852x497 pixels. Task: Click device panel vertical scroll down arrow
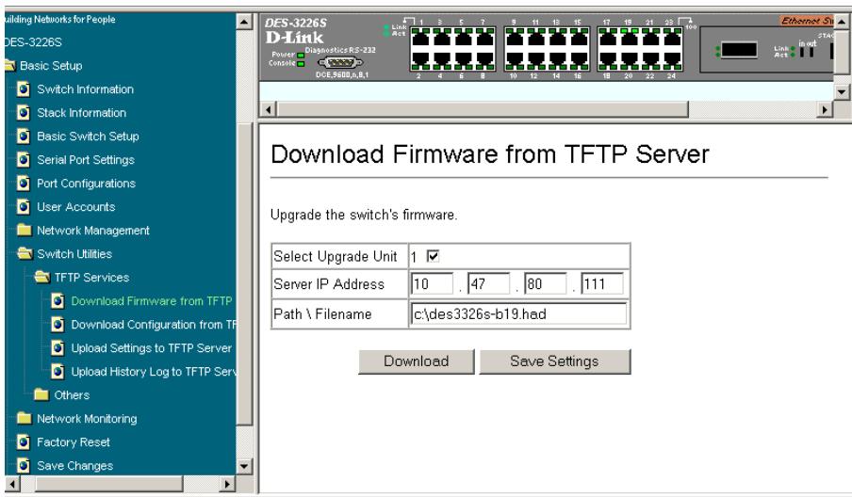(x=842, y=91)
